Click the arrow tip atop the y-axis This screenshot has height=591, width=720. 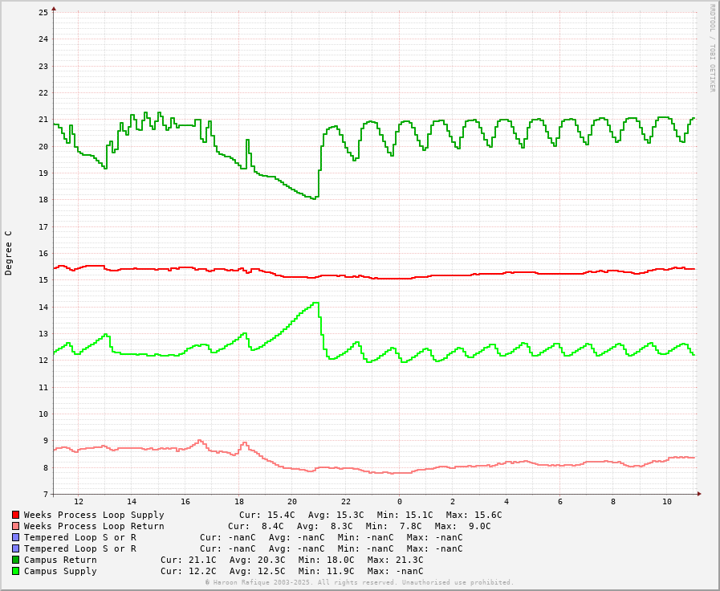pos(54,9)
